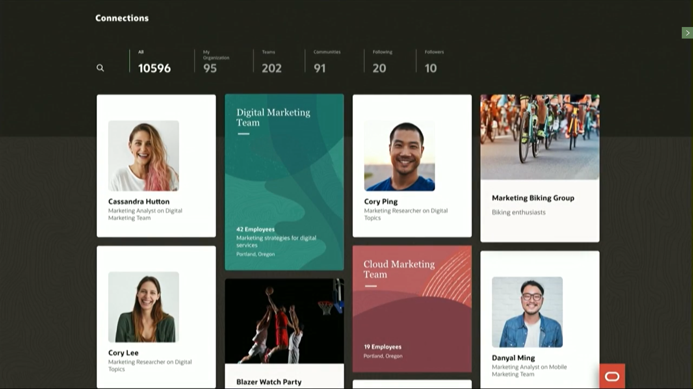The width and height of the screenshot is (693, 389).
Task: Open the red Oracle assistant icon
Action: coord(612,376)
